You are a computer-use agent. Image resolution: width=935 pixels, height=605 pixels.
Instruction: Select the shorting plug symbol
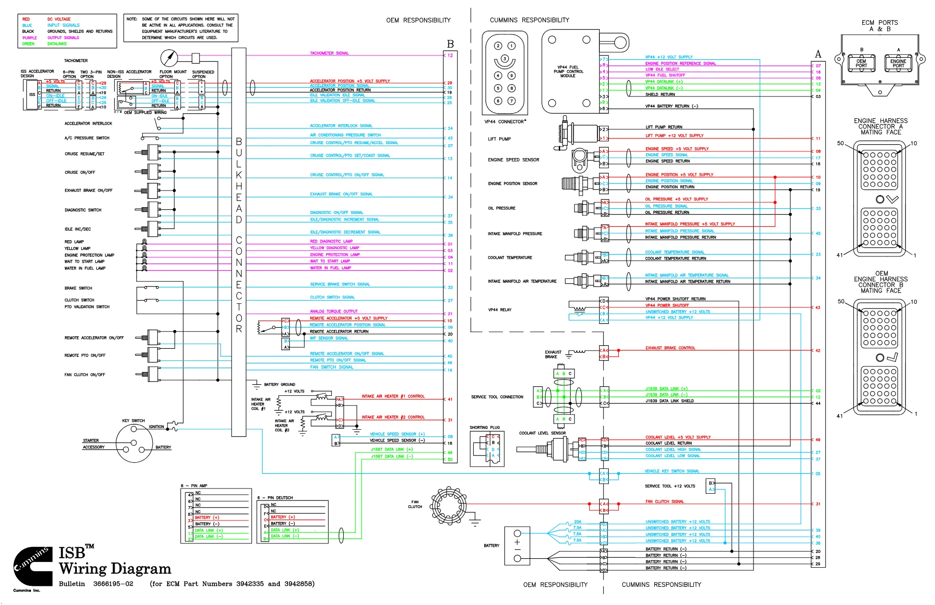487,449
